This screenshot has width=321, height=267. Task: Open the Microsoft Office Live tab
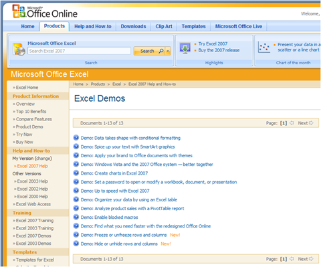point(239,26)
